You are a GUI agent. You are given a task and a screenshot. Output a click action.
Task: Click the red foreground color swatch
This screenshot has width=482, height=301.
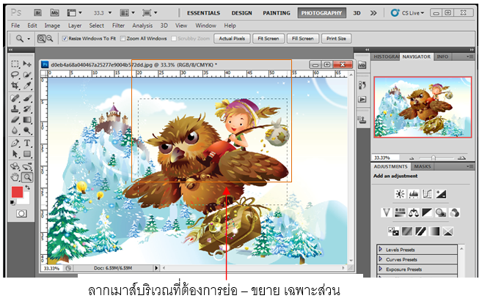18,193
